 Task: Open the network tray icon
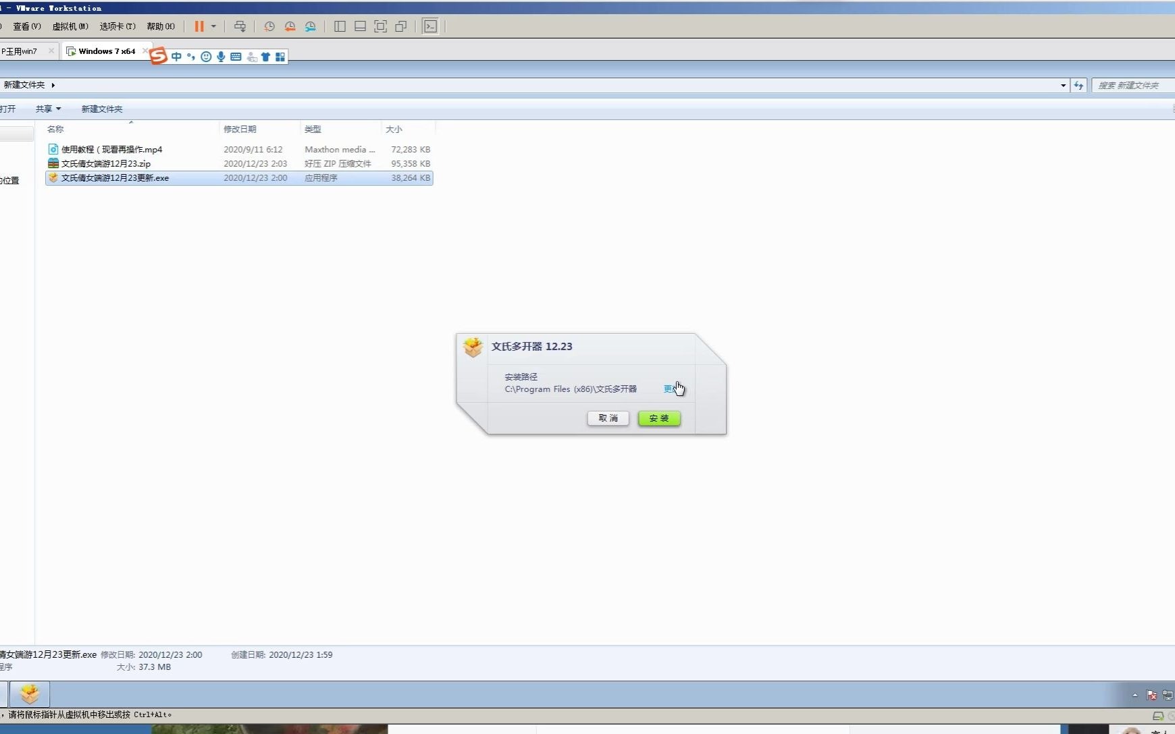(x=1168, y=695)
